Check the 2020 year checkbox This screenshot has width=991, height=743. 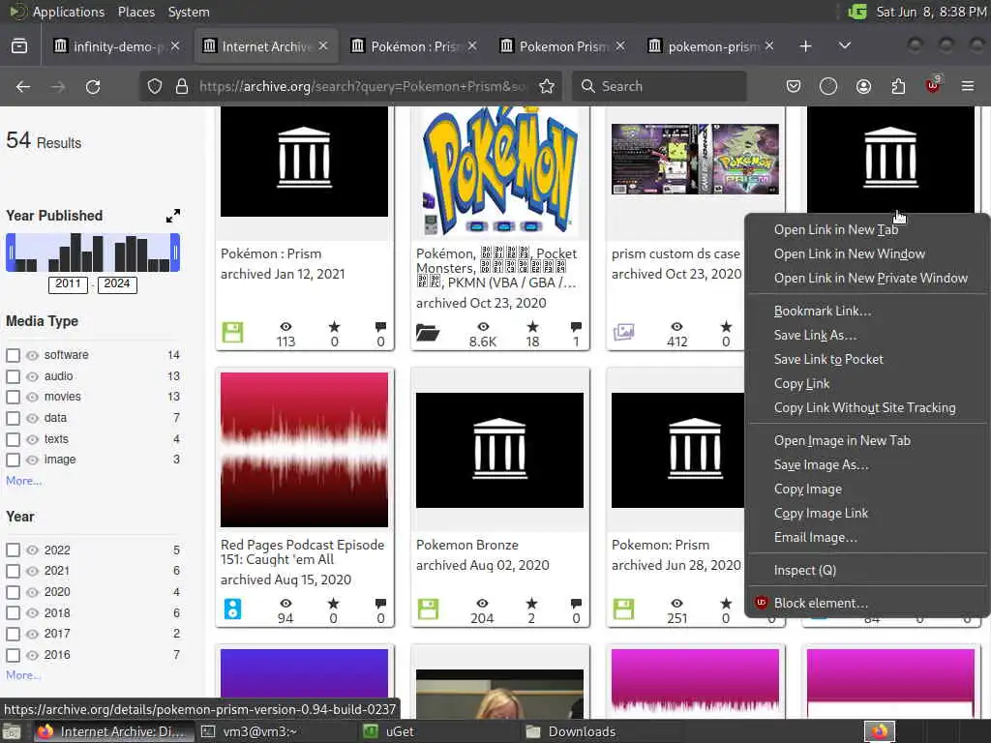pos(13,592)
